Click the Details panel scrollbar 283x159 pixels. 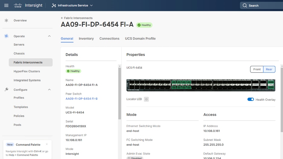coord(119,93)
